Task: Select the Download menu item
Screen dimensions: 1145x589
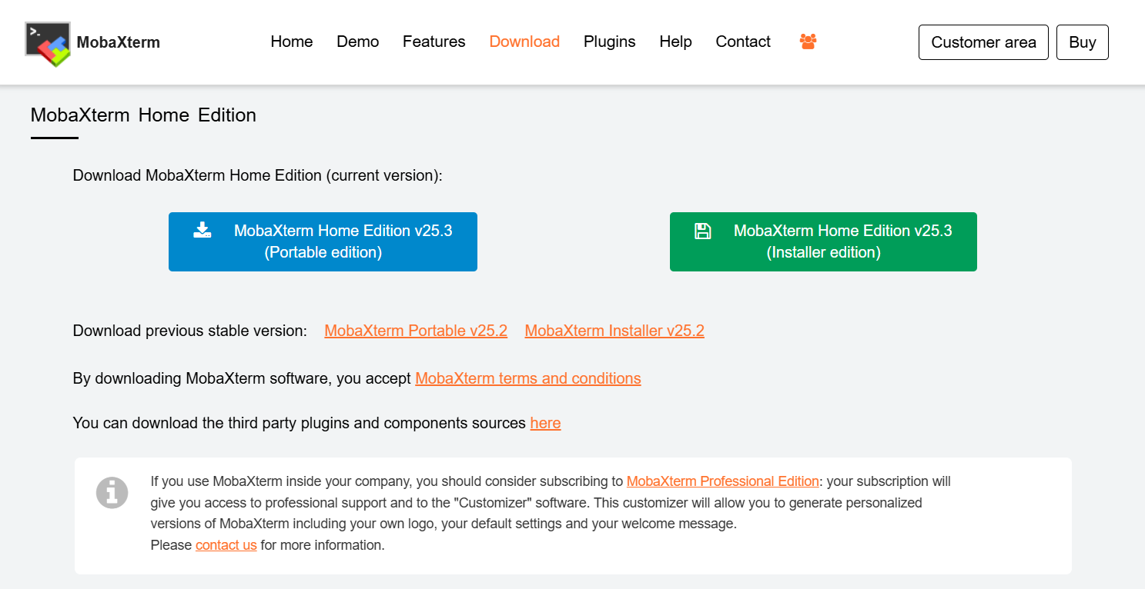Action: (x=524, y=42)
